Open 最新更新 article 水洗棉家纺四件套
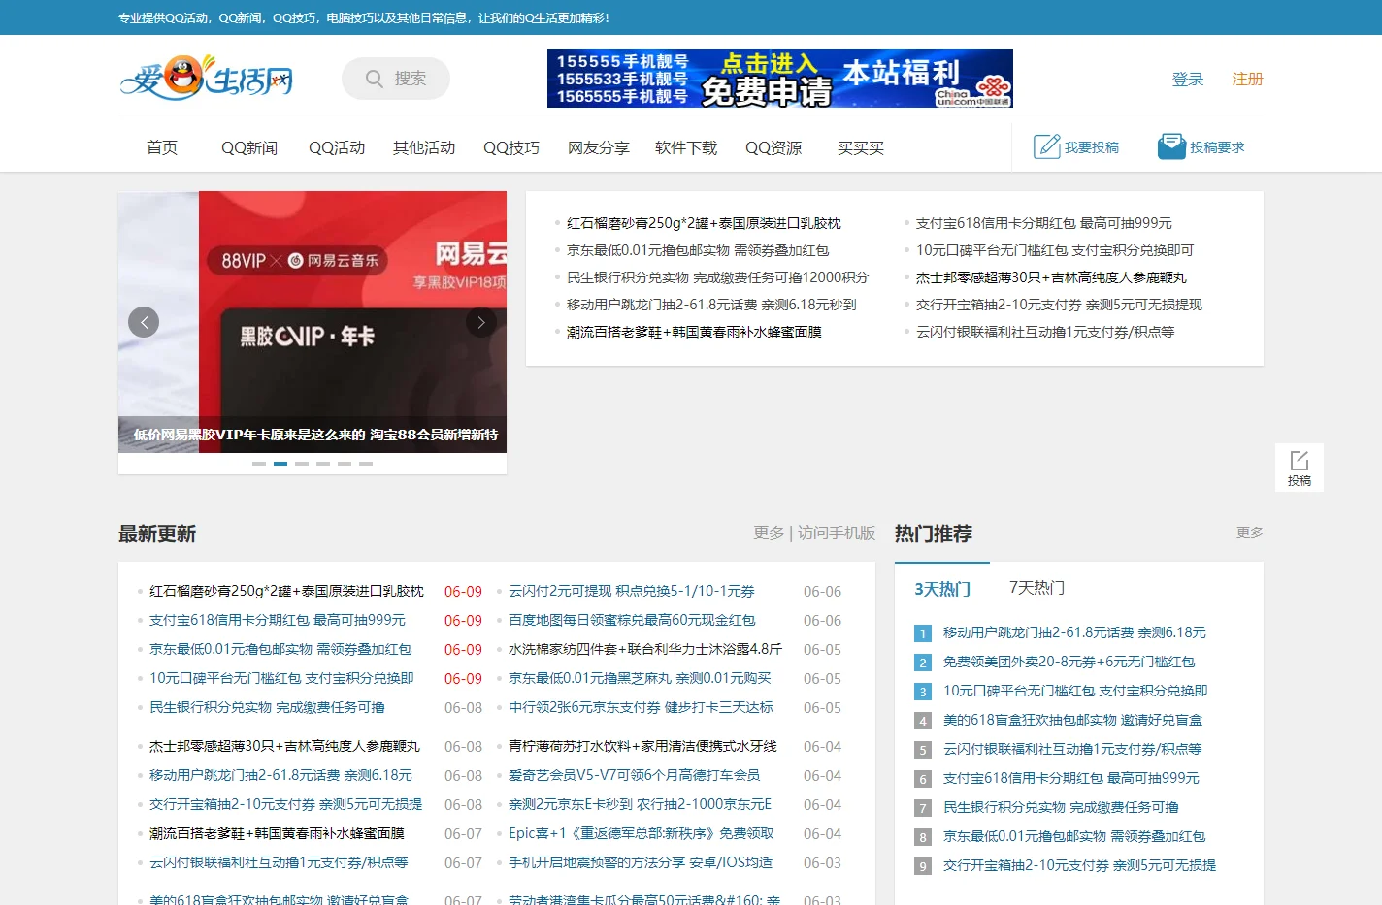Viewport: 1382px width, 905px height. tap(645, 649)
